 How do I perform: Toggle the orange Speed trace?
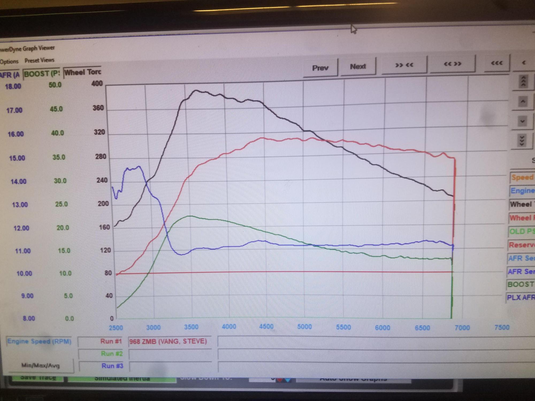(522, 177)
